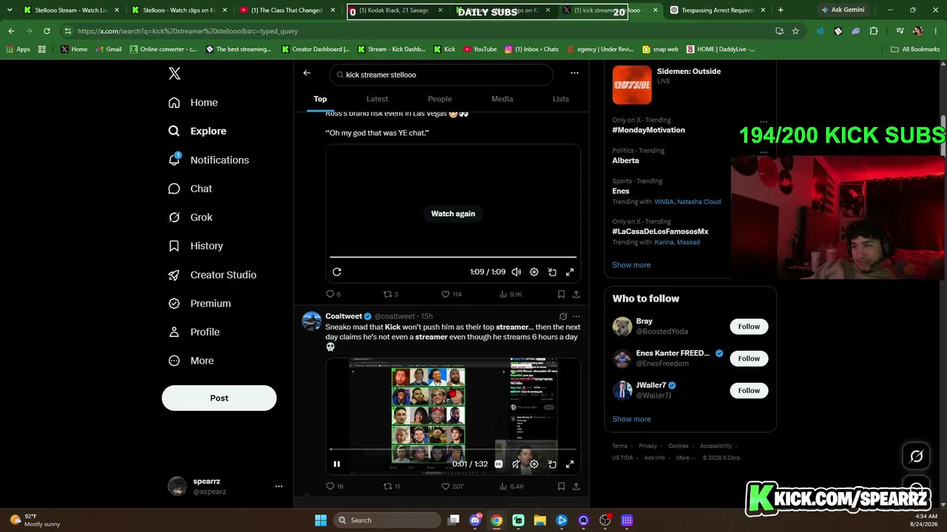Follow Bray @BoostedYoda

tap(749, 327)
